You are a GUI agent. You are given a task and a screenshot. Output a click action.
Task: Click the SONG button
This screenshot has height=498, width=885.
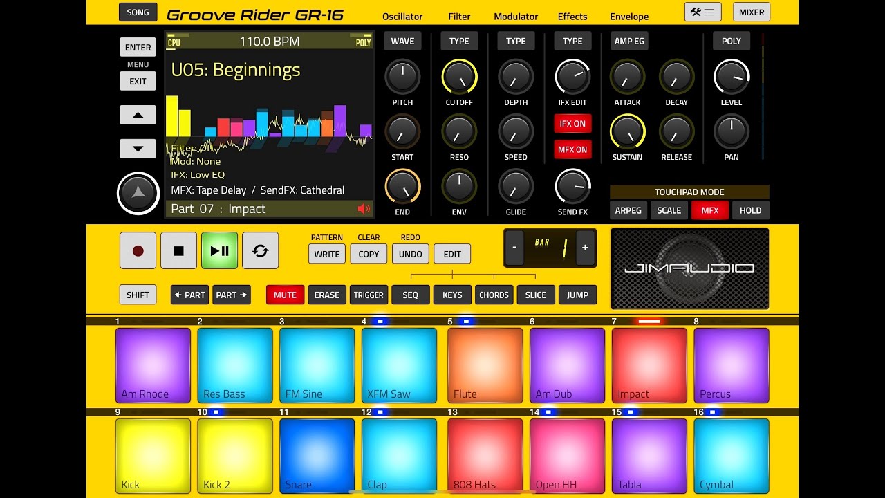138,12
